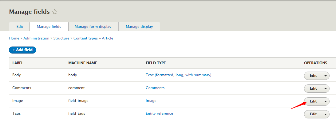Add Manage fields page to shortcuts star
Viewport: 336px width, 123px height.
click(55, 12)
